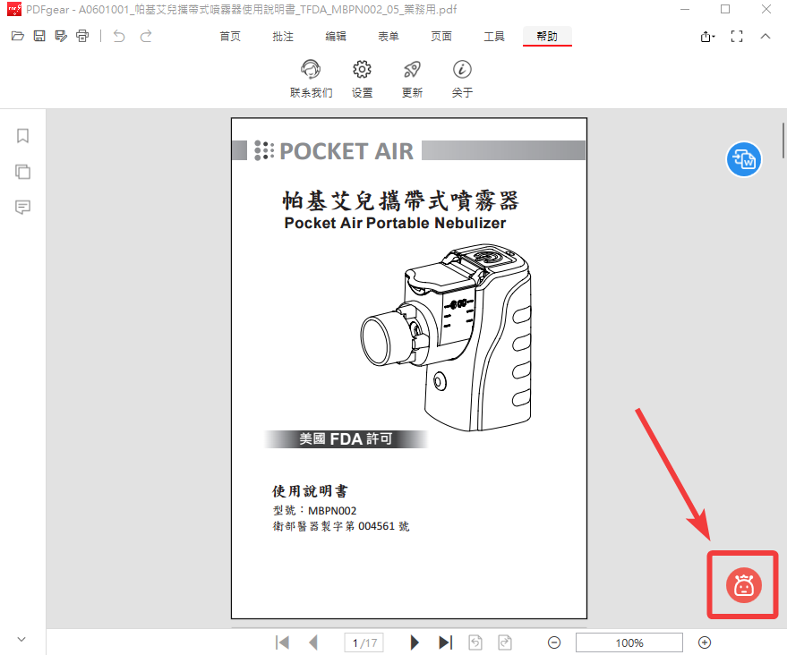Image resolution: width=787 pixels, height=655 pixels.
Task: Click 联系我们 headset icon
Action: coord(311,69)
